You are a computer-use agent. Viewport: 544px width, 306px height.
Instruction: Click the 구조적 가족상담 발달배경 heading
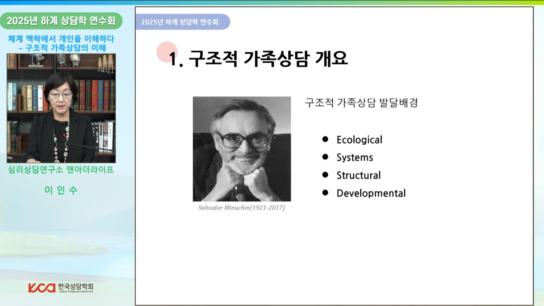tap(361, 103)
